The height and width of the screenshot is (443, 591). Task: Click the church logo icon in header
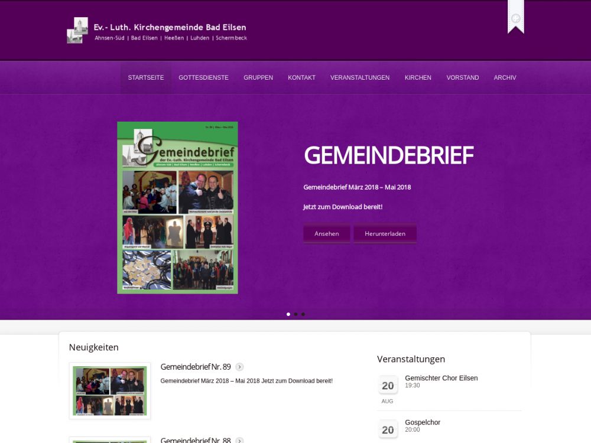(77, 30)
